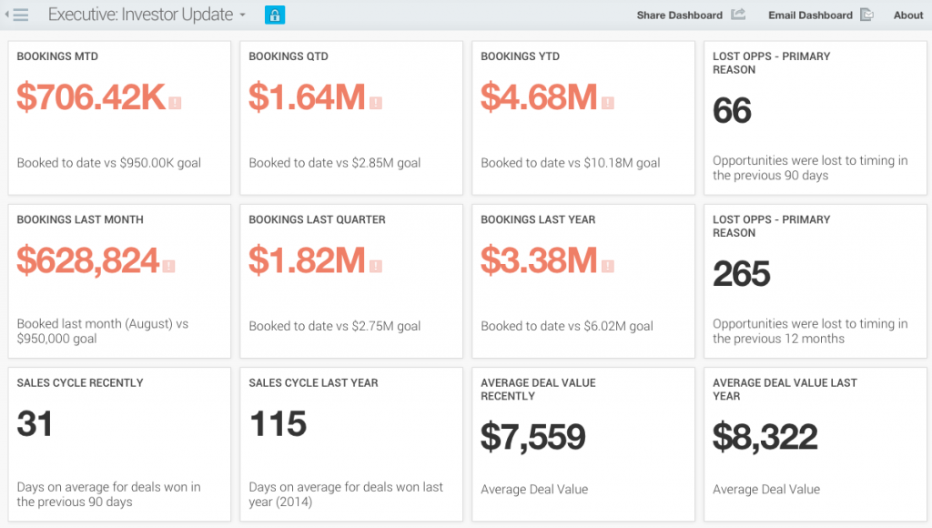The image size is (932, 528).
Task: Click the Email Dashboard envelope icon
Action: pos(866,15)
